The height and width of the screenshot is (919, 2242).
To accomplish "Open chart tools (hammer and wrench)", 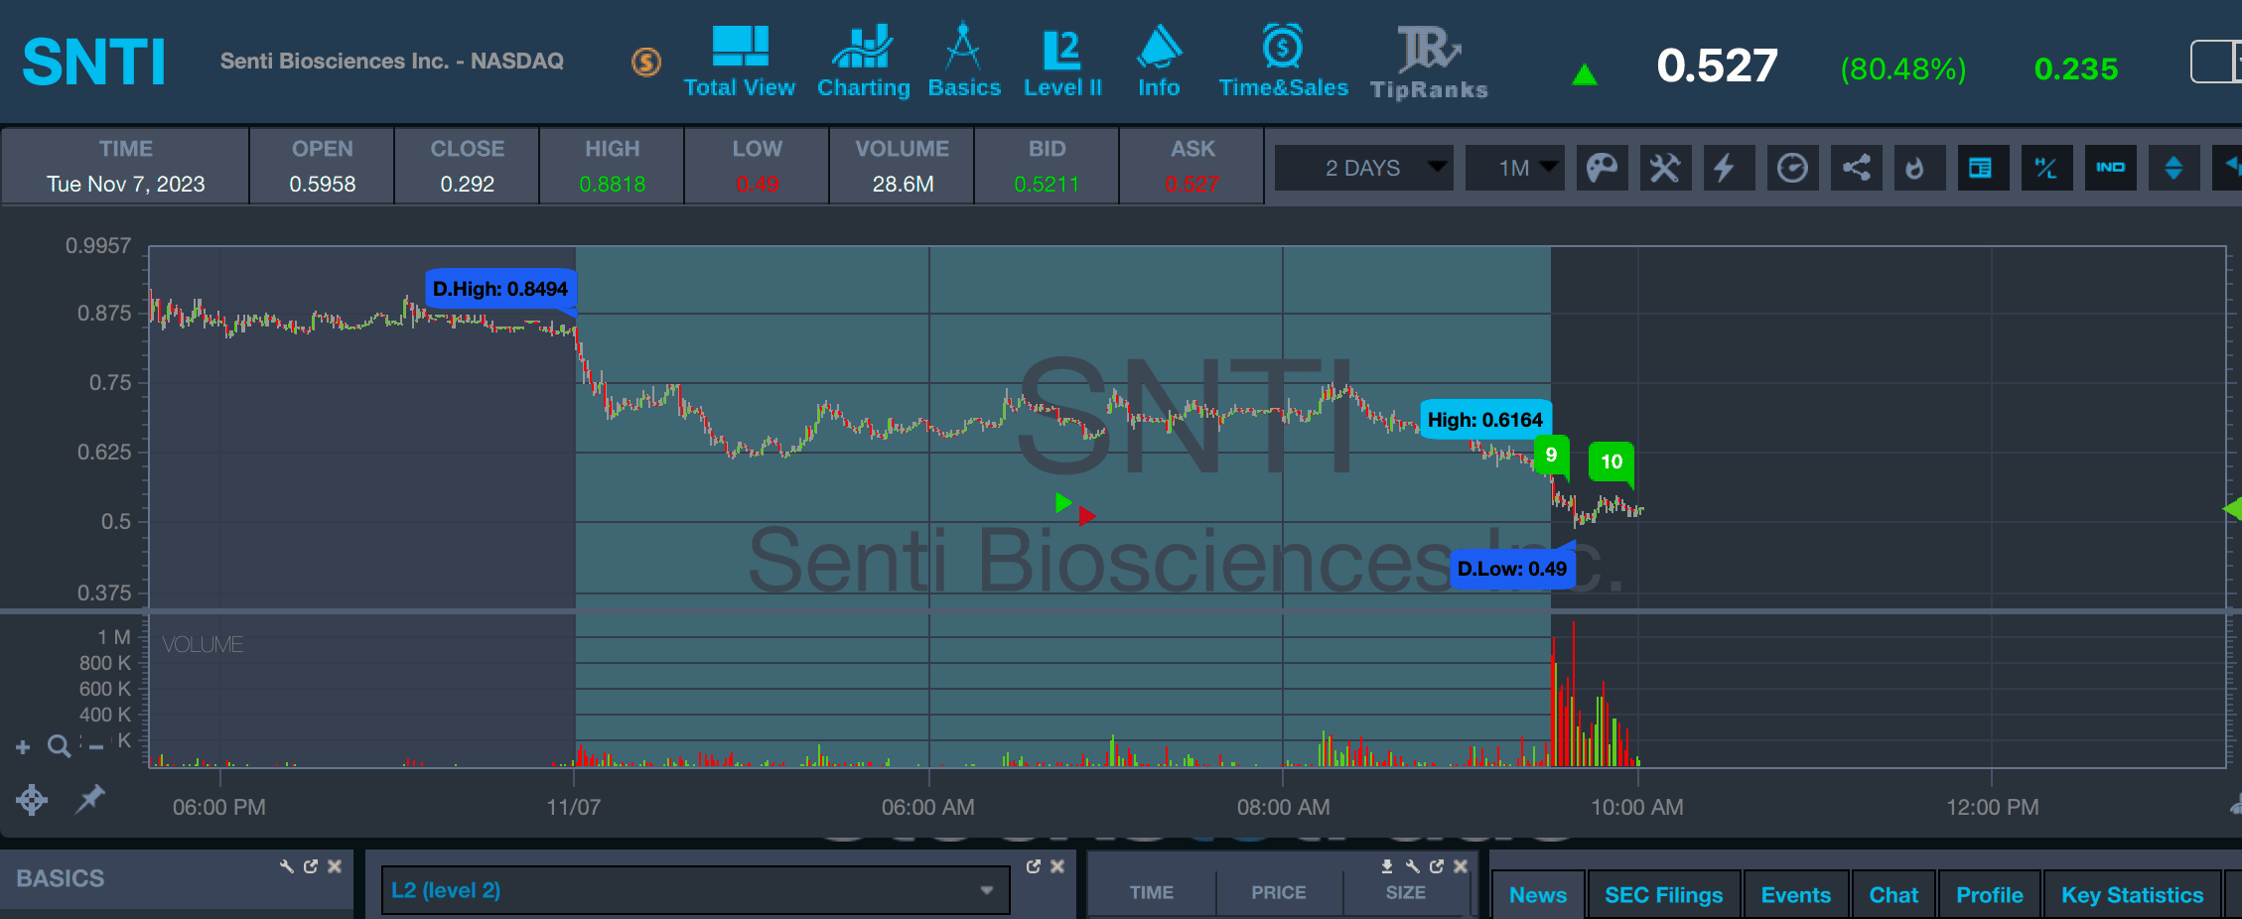I will coord(1665,168).
